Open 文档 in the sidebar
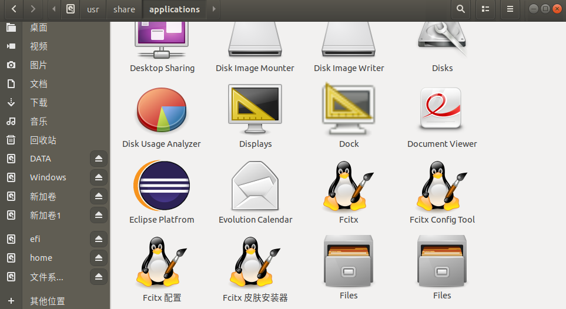Screen dimensions: 566x309 39,84
